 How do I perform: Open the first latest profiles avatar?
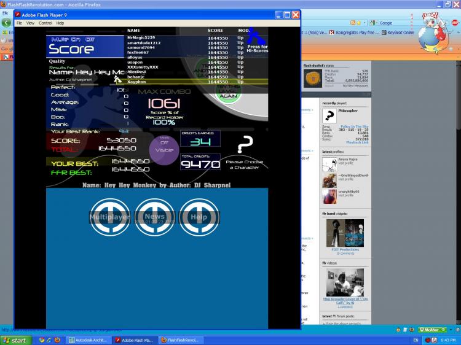pyautogui.click(x=329, y=165)
